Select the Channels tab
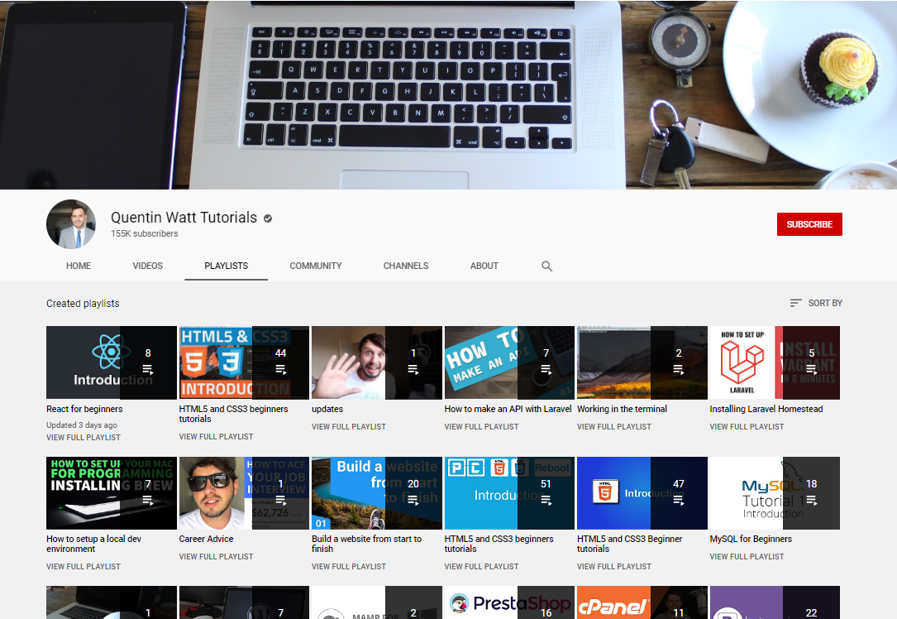 click(406, 266)
